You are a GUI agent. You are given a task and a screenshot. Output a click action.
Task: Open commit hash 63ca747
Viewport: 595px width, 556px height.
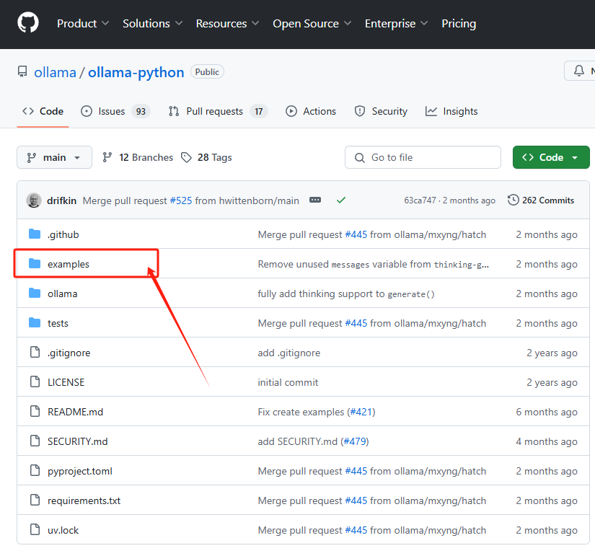click(420, 200)
